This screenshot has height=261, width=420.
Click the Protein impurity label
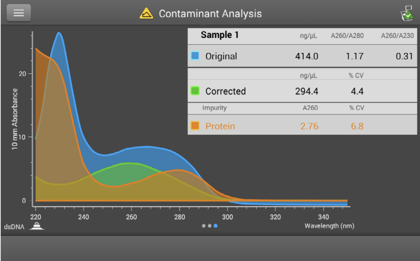(220, 126)
